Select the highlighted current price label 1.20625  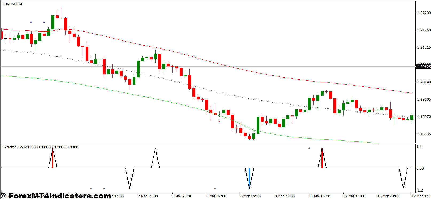point(424,67)
